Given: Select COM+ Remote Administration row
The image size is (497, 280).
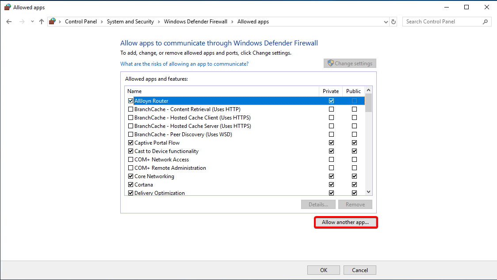Looking at the screenshot, I should point(245,168).
